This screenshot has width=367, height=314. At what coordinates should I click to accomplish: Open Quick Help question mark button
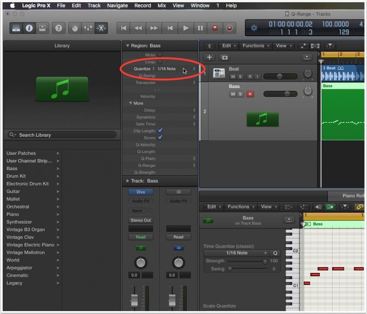point(58,28)
